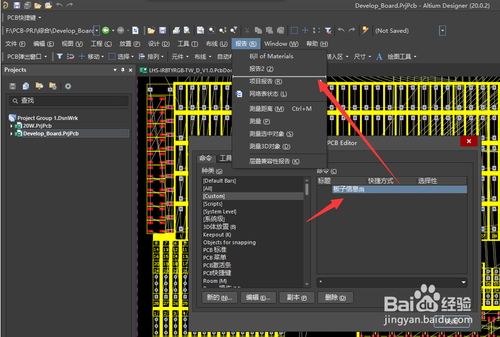Select Objects for snapping in the 种类 list
500x337 pixels.
[252, 242]
